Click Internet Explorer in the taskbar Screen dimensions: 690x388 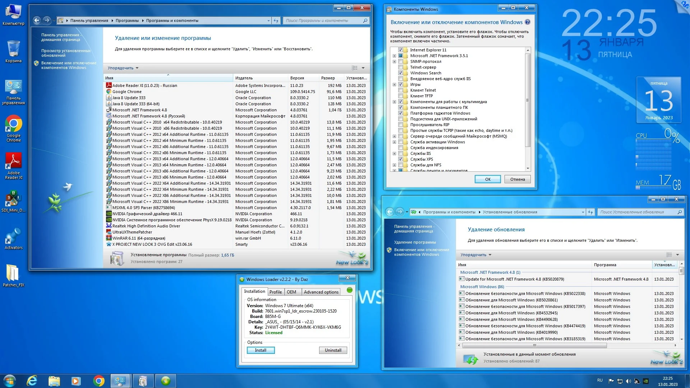pos(32,381)
